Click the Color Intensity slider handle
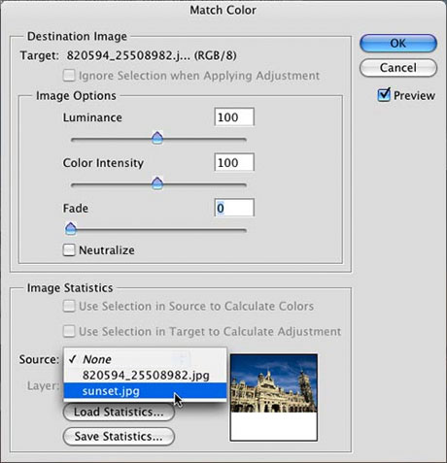 click(157, 183)
